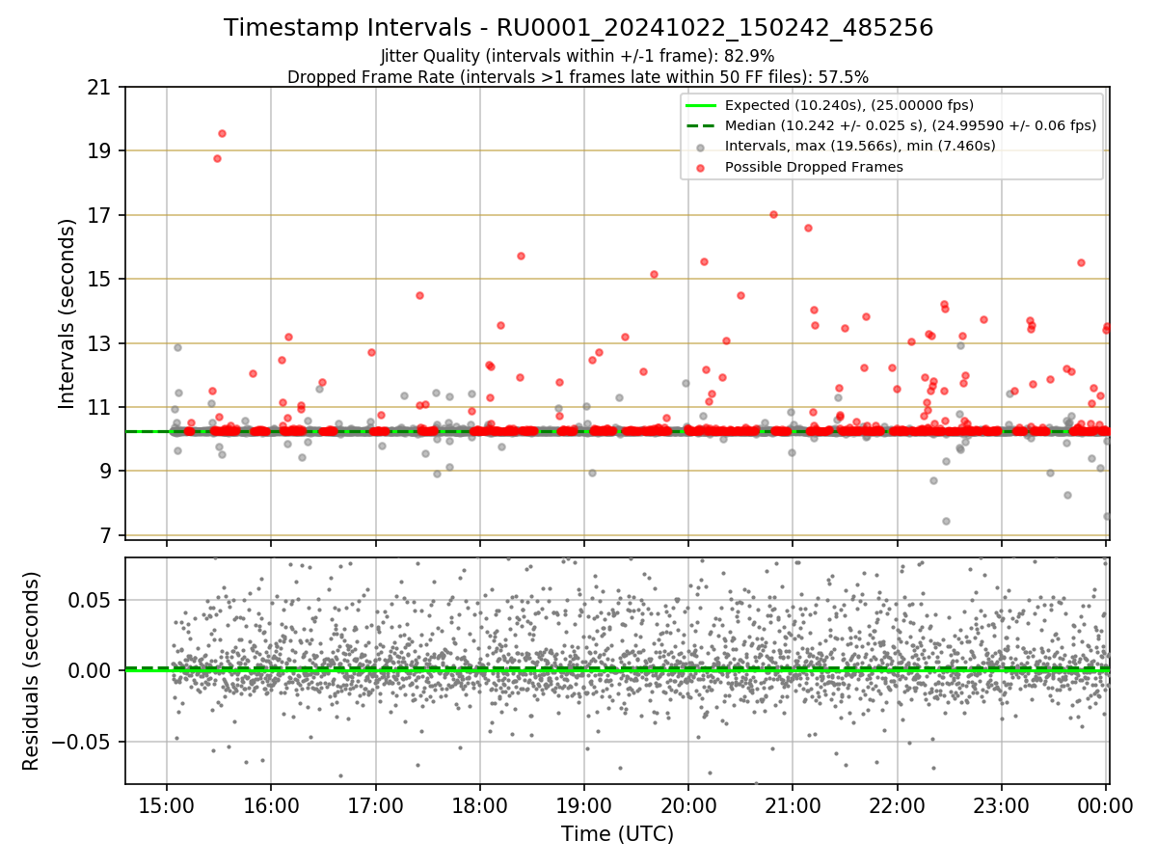Click the 19 tick on intervals axis
Image resolution: width=1157 pixels, height=868 pixels.
point(102,150)
